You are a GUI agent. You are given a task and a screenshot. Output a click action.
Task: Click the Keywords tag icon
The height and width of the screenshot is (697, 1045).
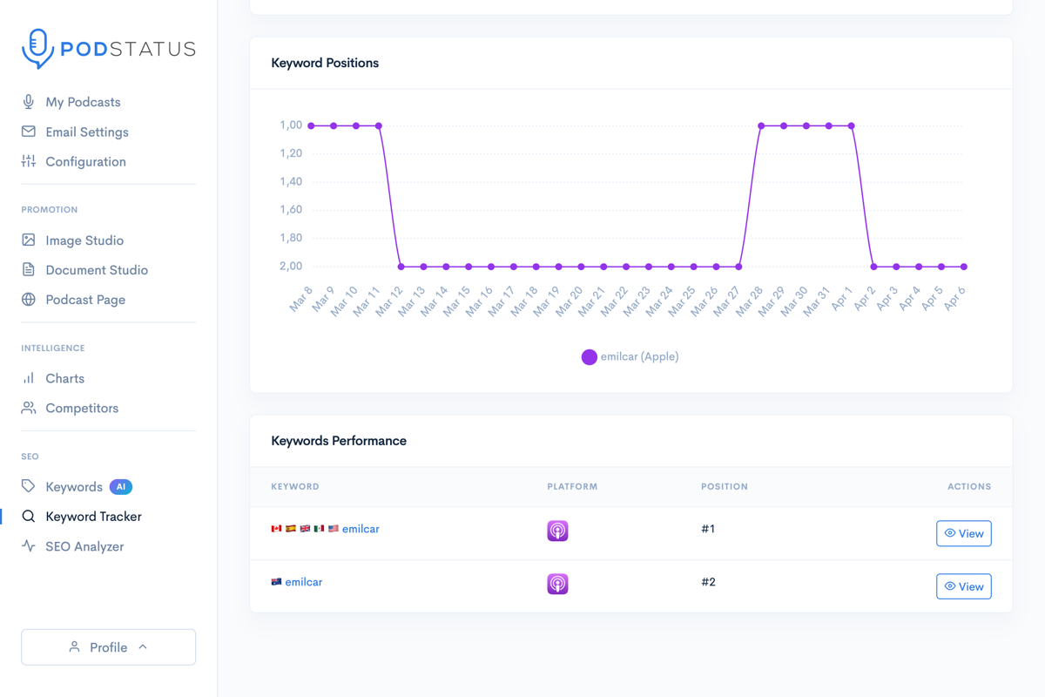tap(29, 486)
